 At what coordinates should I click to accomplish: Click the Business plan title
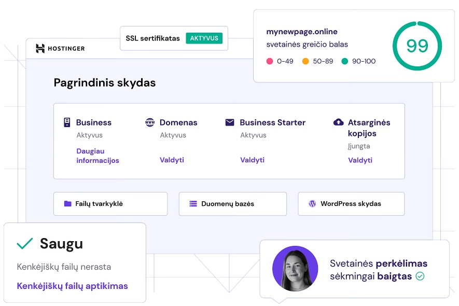tap(94, 122)
